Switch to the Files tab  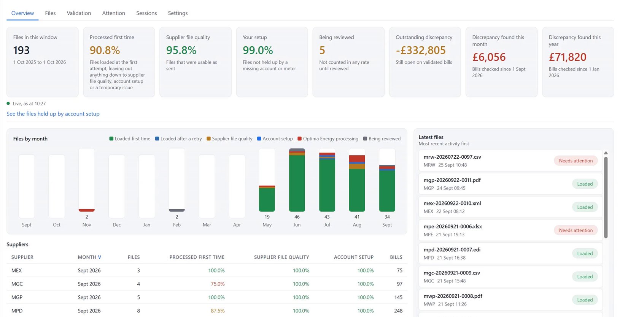pyautogui.click(x=50, y=13)
